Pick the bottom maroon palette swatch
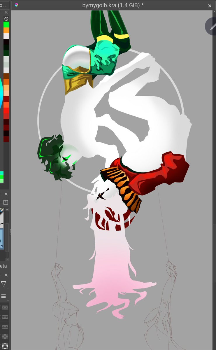Image resolution: width=216 pixels, height=350 pixels. pos(6,139)
